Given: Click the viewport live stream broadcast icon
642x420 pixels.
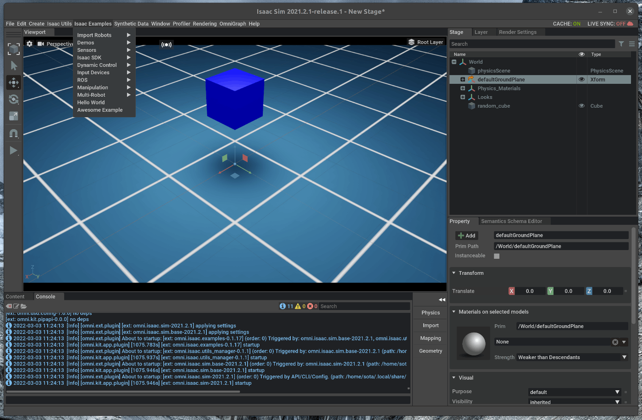Looking at the screenshot, I should coord(166,44).
